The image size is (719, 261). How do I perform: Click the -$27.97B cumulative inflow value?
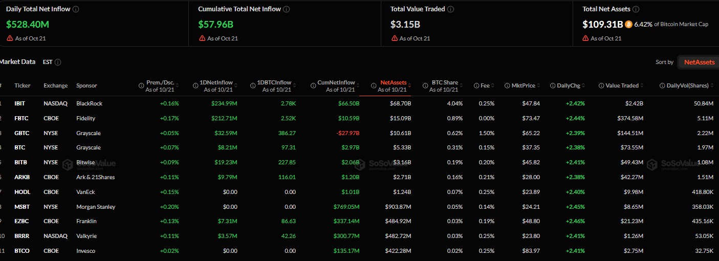pos(348,133)
